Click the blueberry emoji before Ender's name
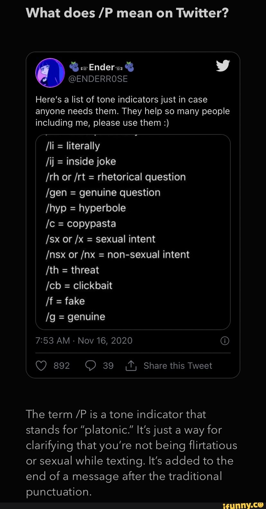Viewport: 266px width, 509px height. (74, 67)
